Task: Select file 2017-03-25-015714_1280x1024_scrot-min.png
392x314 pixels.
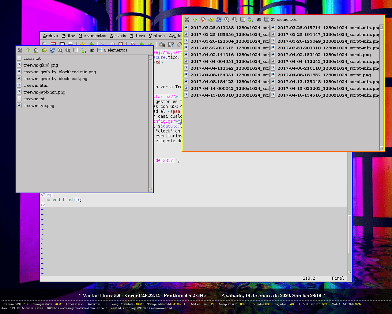Action: coord(325,28)
